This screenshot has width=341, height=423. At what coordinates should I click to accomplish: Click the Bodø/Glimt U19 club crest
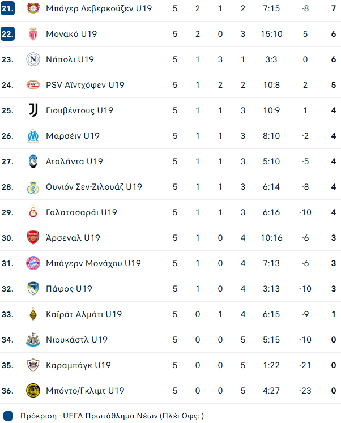click(x=33, y=391)
